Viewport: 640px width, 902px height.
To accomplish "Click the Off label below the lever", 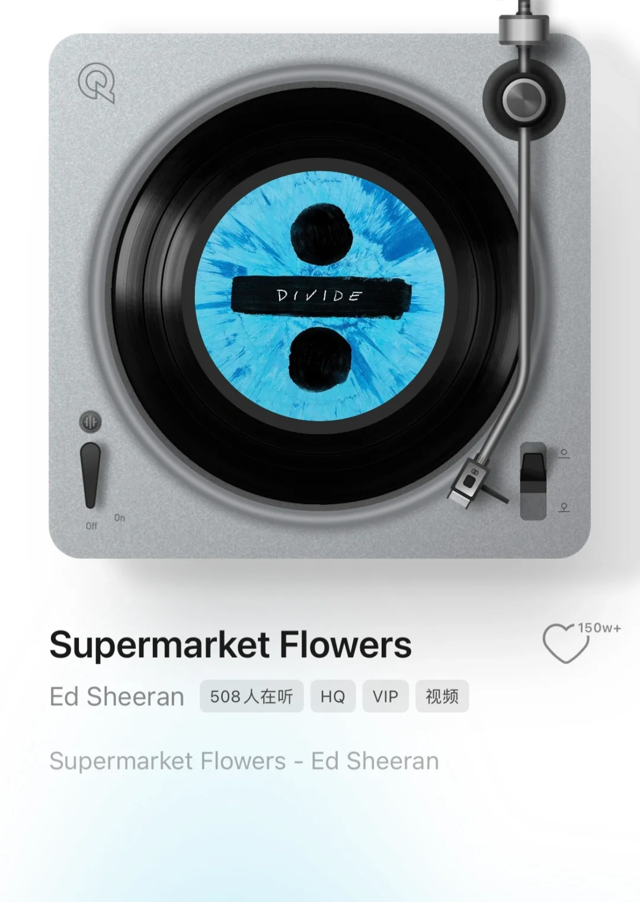I will click(x=91, y=526).
